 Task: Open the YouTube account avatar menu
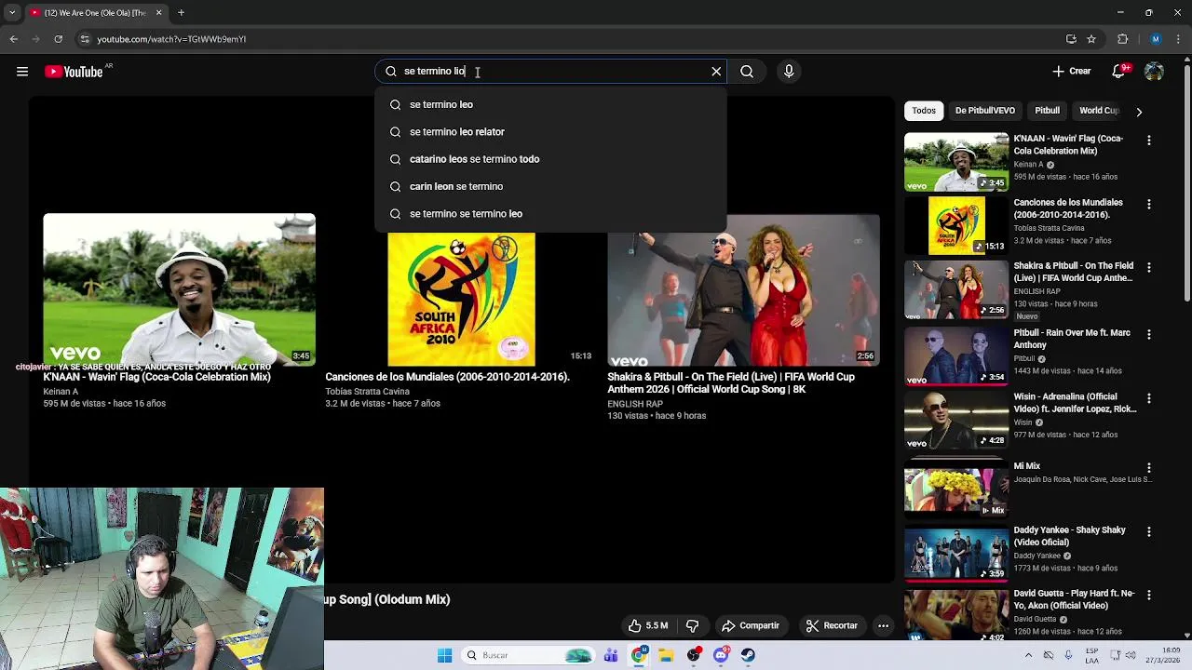(x=1154, y=72)
